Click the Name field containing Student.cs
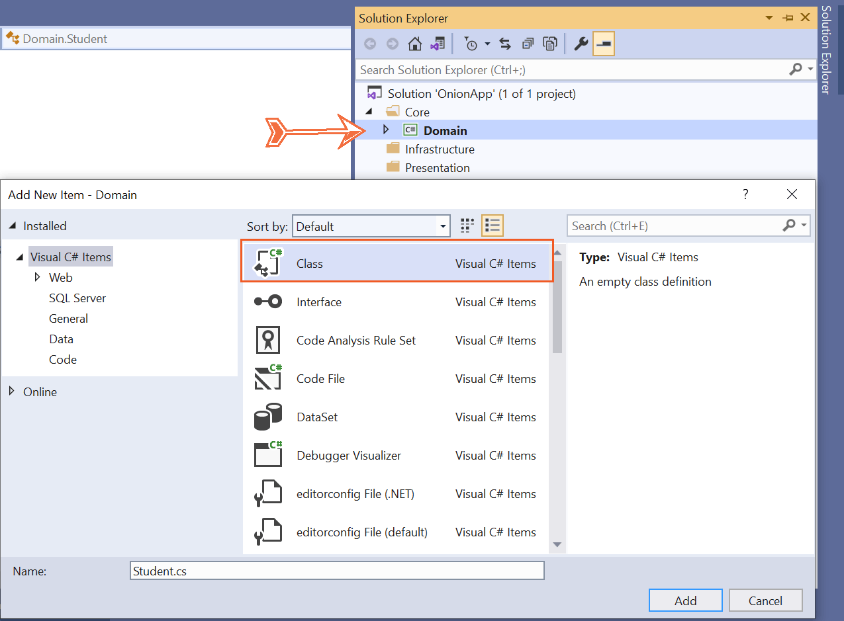844x621 pixels. pos(338,571)
